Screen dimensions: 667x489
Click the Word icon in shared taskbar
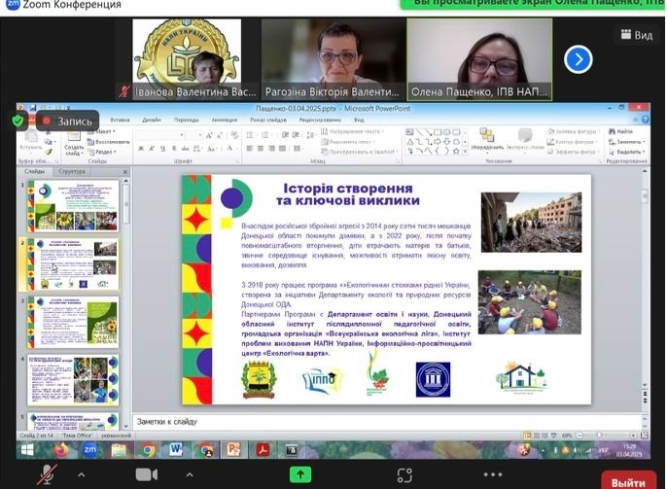pos(176,449)
